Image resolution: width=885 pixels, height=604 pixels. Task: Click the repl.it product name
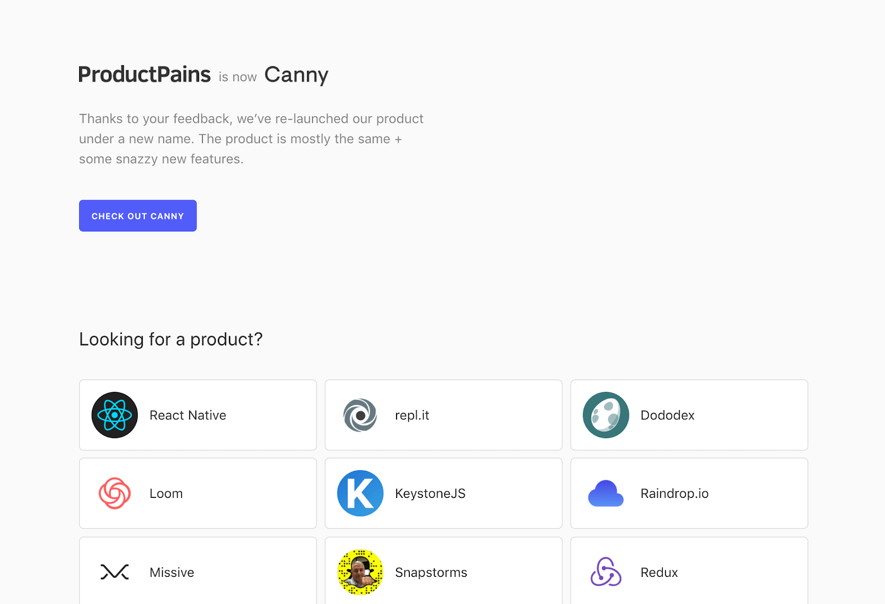[412, 416]
